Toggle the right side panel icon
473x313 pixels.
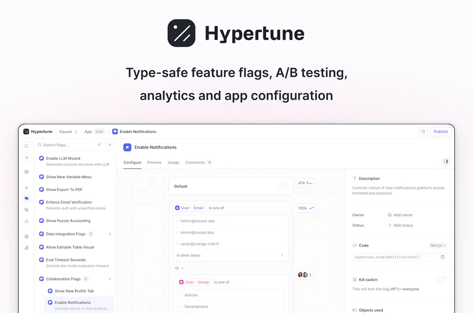pyautogui.click(x=446, y=161)
